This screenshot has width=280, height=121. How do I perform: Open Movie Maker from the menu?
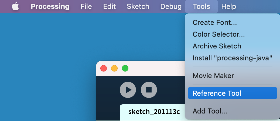click(x=213, y=76)
